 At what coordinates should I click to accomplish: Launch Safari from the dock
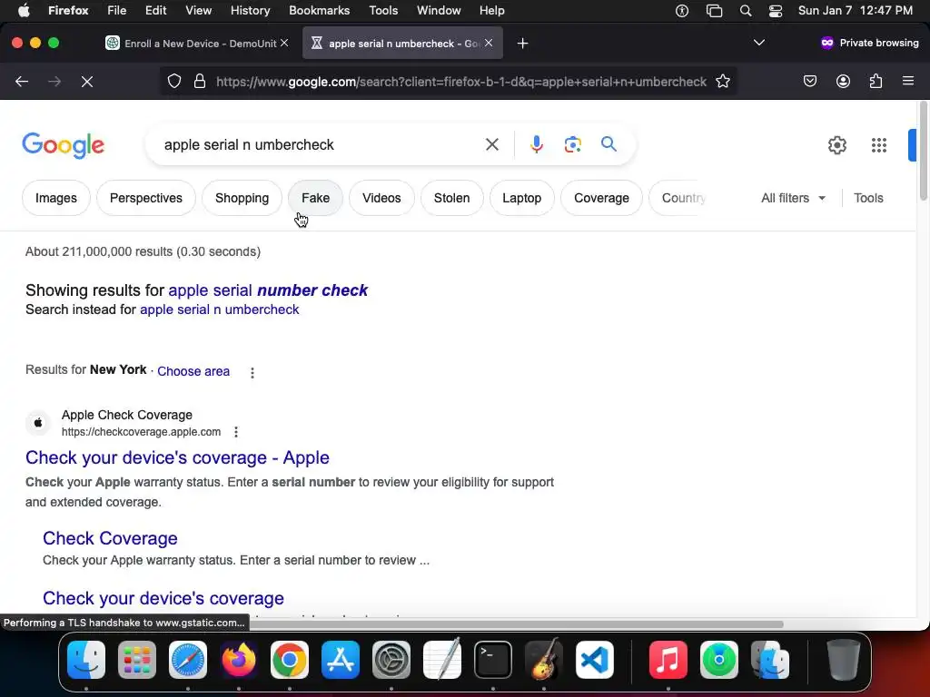pyautogui.click(x=188, y=660)
